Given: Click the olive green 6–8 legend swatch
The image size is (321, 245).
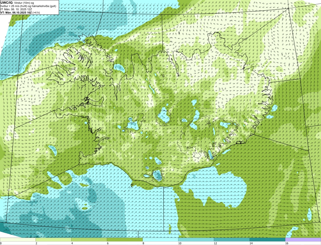Looking at the screenshot, I should (125, 240).
